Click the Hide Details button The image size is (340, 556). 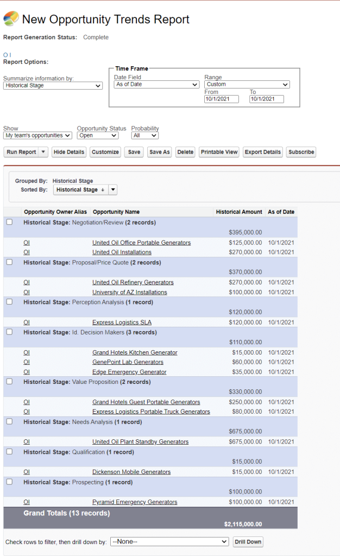click(x=69, y=152)
